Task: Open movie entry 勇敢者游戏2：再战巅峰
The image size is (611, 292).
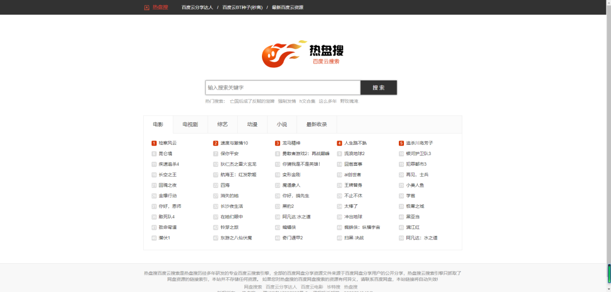Action: click(306, 153)
